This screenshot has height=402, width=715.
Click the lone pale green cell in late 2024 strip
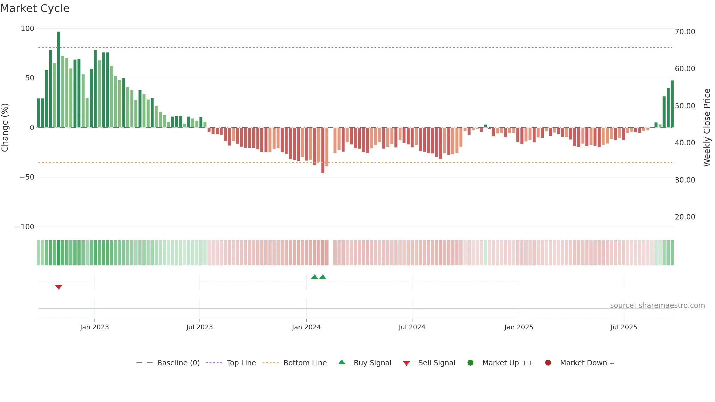pyautogui.click(x=485, y=253)
